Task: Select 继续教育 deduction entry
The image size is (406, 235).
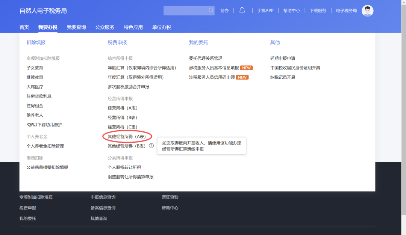Action: pos(35,77)
